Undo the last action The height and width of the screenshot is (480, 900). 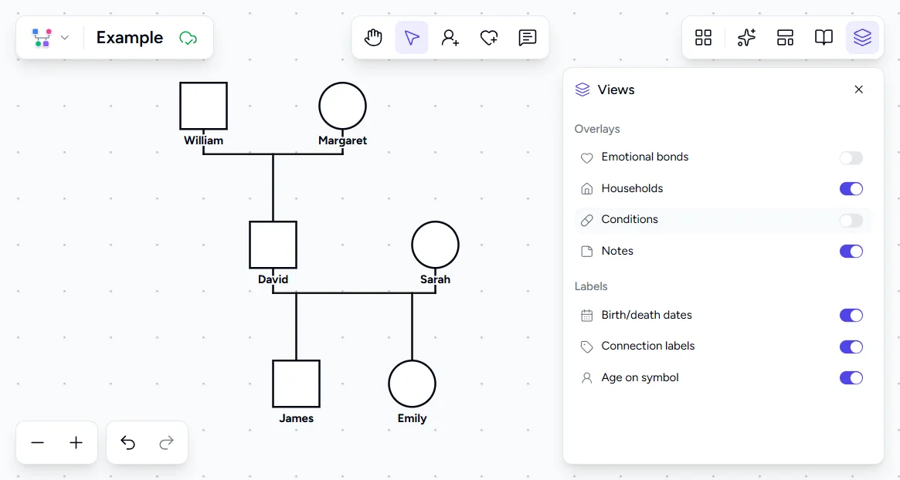click(x=128, y=443)
